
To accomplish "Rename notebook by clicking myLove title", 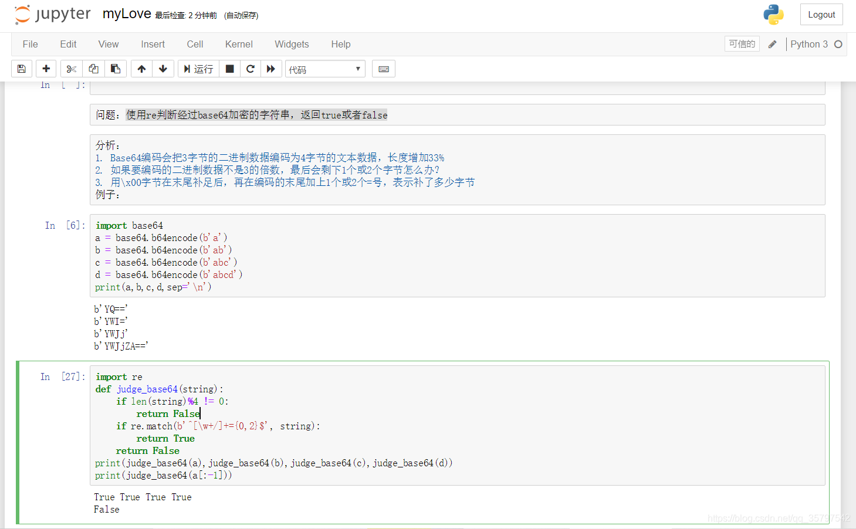I will [127, 13].
